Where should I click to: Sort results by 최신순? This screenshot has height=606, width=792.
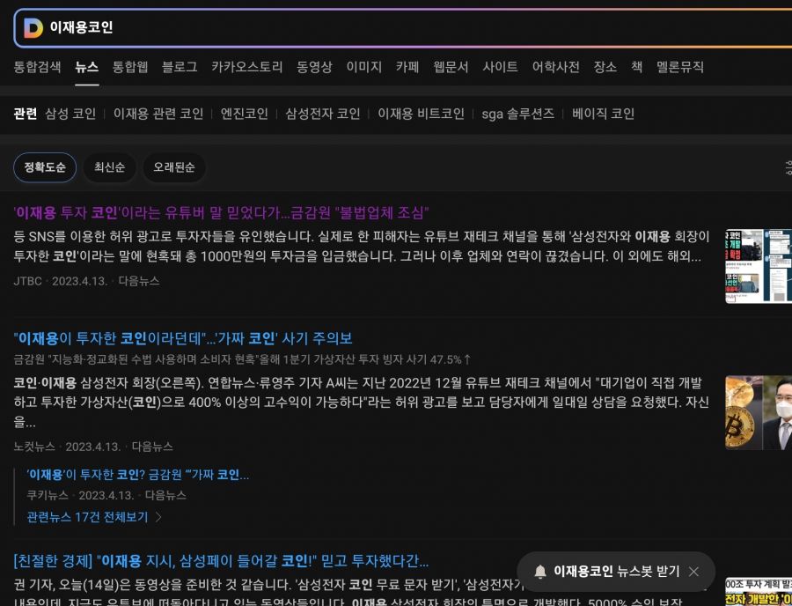(x=110, y=167)
